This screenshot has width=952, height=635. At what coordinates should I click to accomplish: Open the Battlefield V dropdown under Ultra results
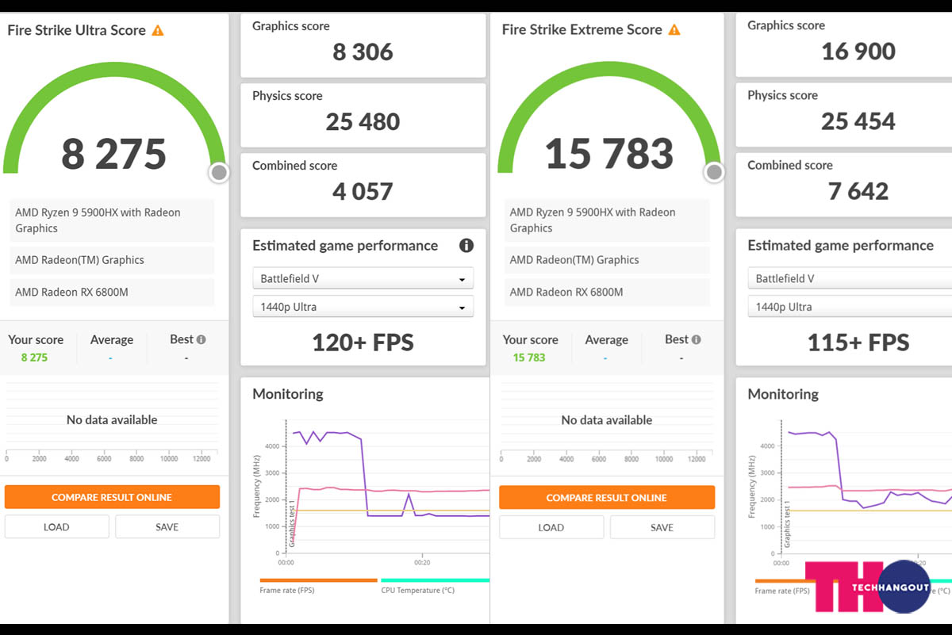tap(363, 279)
